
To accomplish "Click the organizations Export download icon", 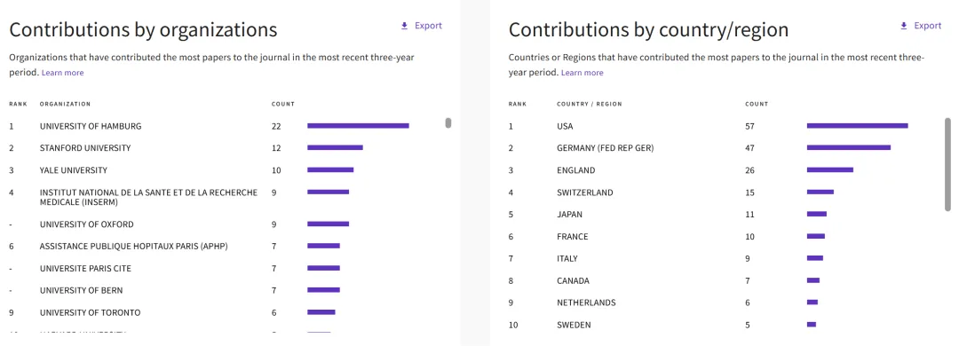I will click(404, 26).
